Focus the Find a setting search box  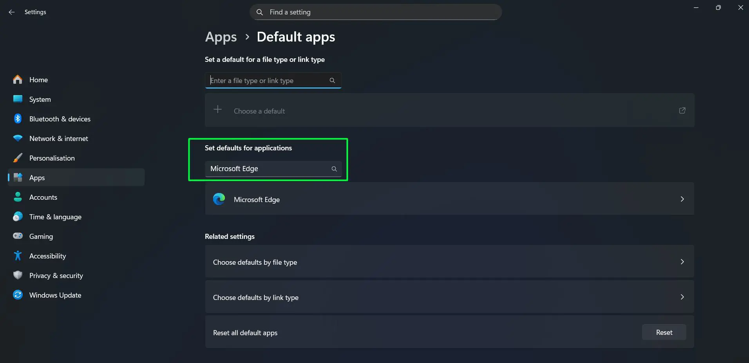[375, 12]
